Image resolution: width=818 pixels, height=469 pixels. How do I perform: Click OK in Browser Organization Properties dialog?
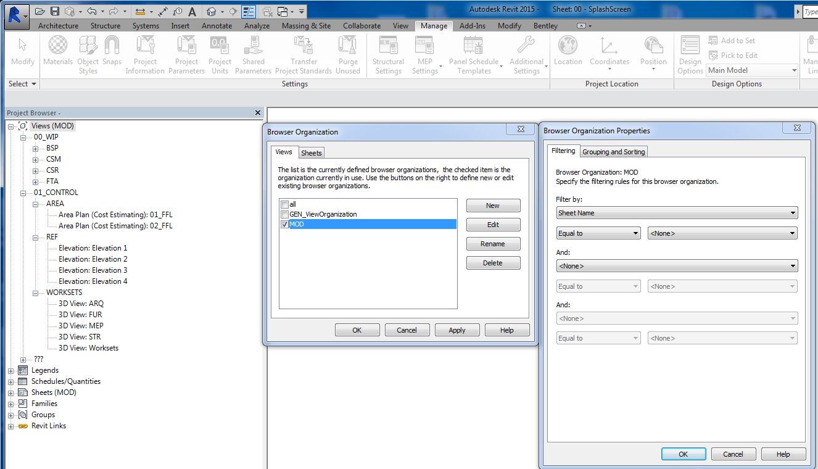(684, 454)
